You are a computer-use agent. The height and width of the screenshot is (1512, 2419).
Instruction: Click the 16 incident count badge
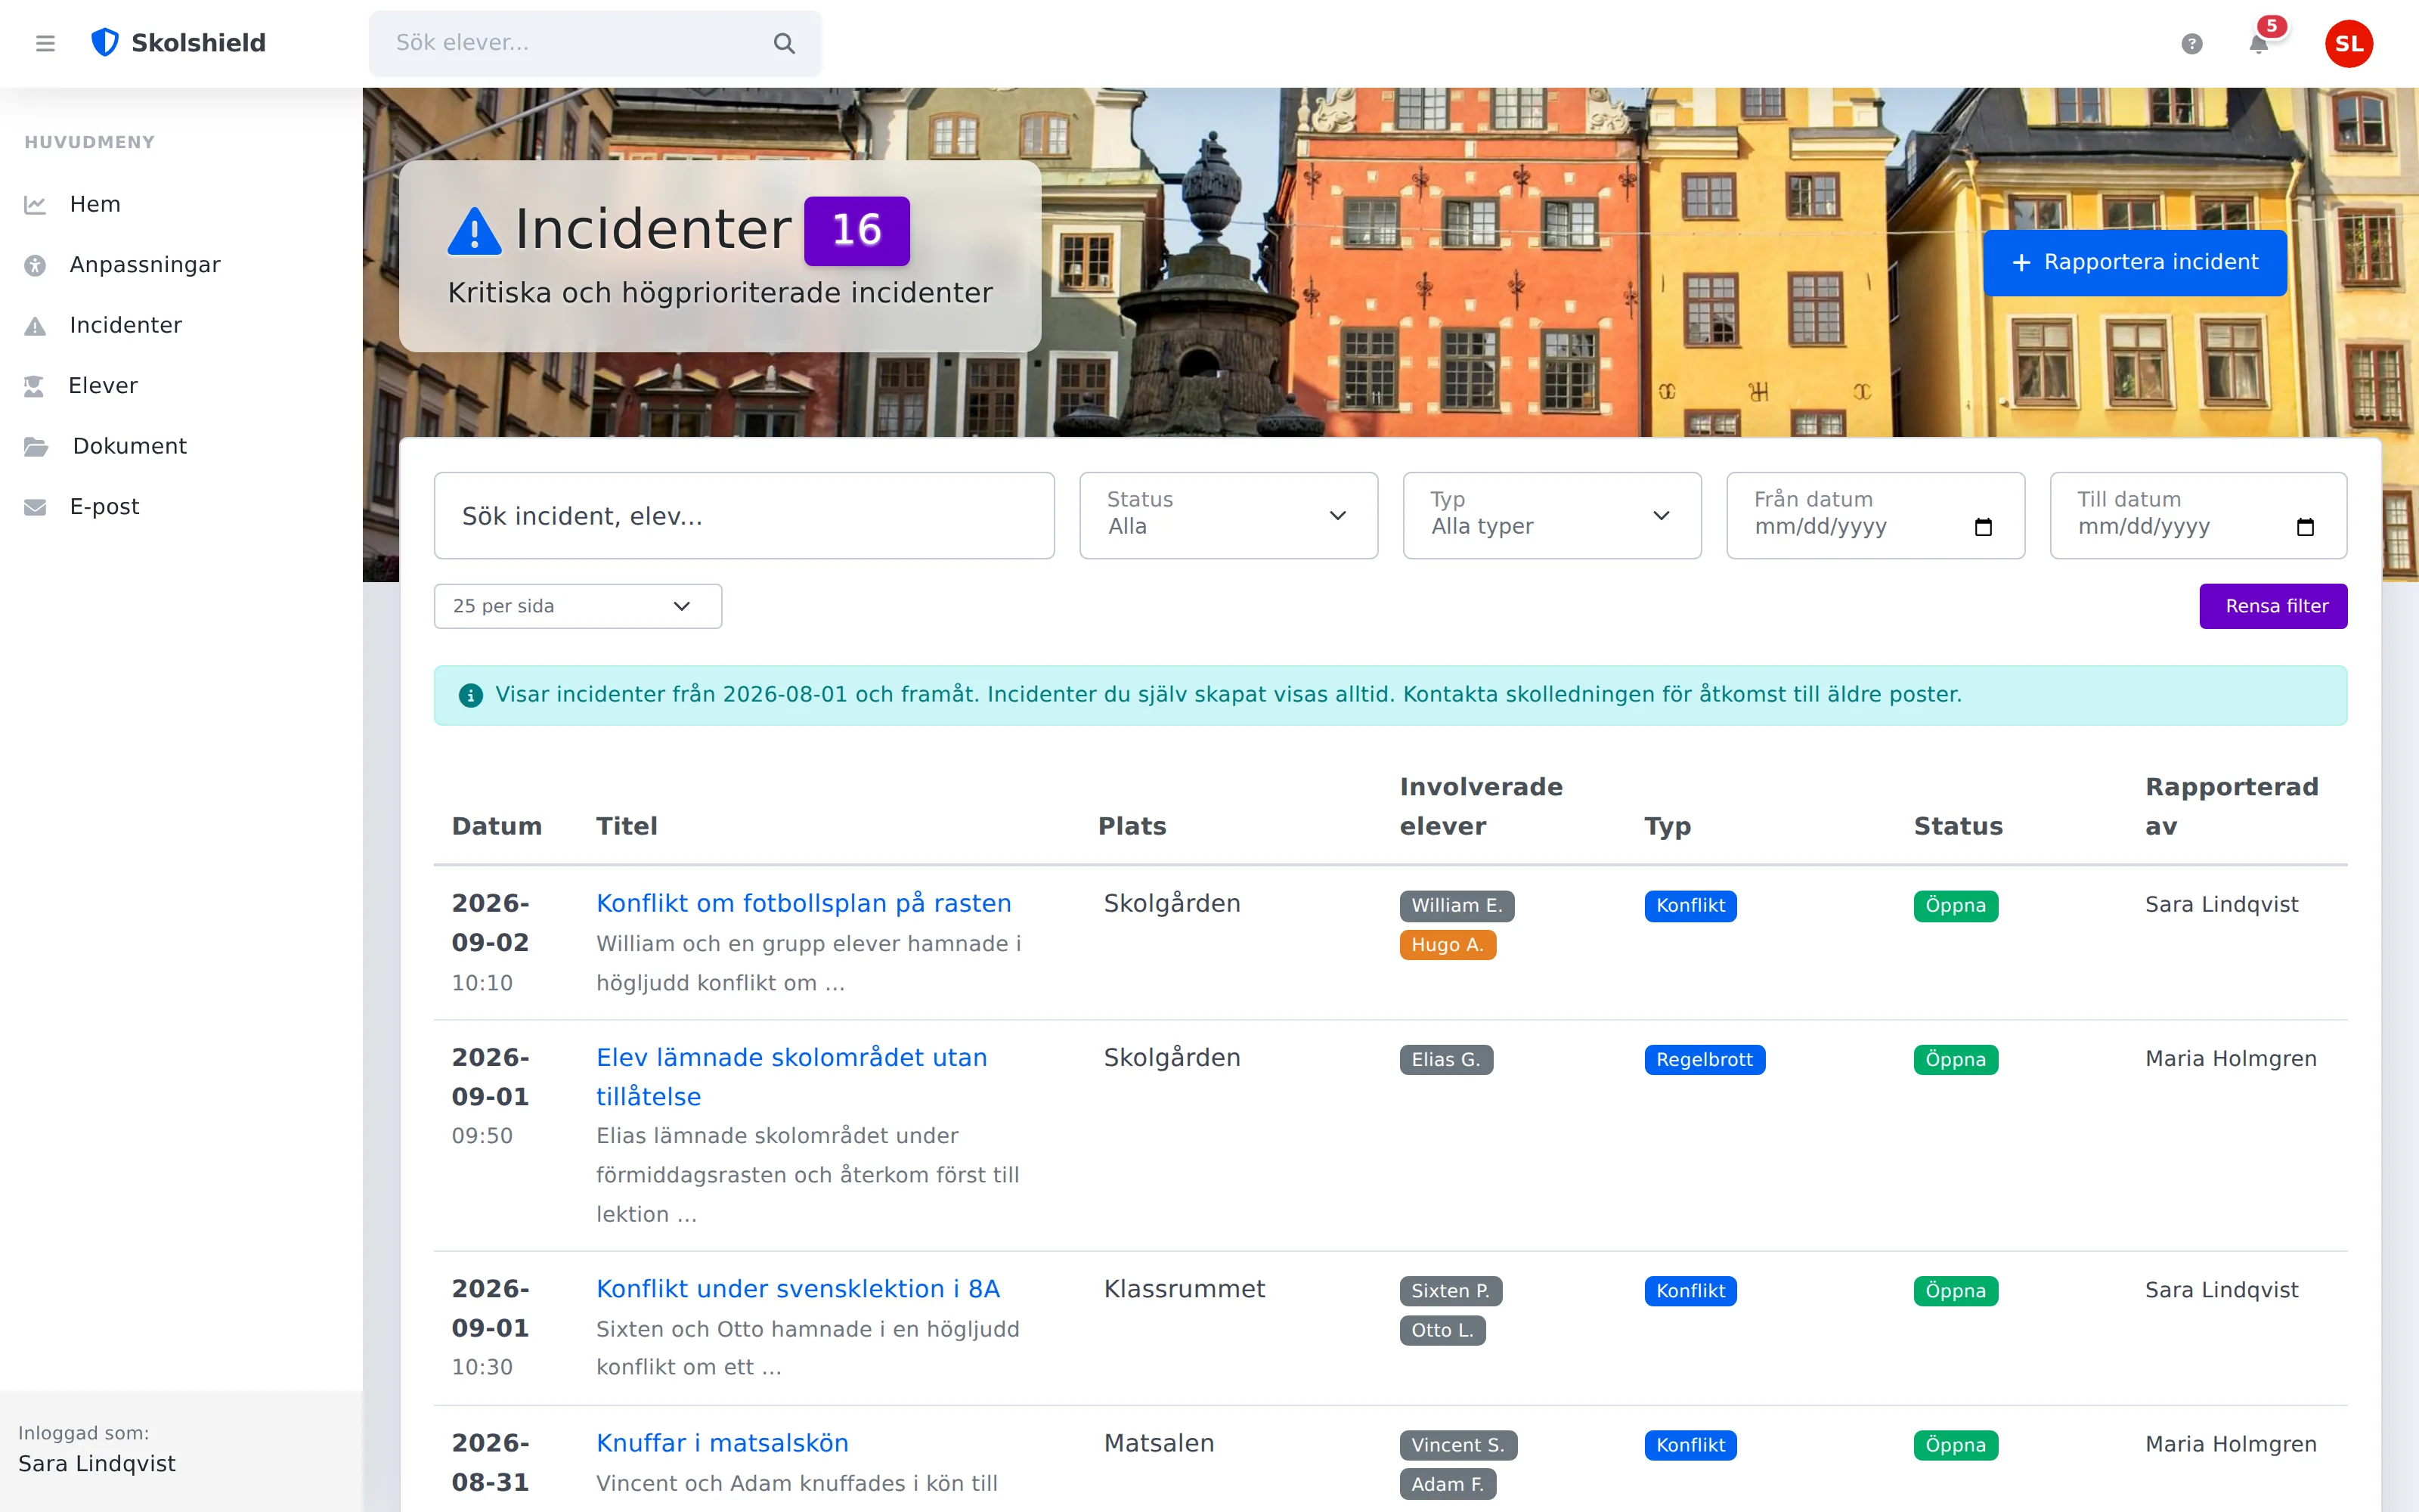click(x=858, y=231)
